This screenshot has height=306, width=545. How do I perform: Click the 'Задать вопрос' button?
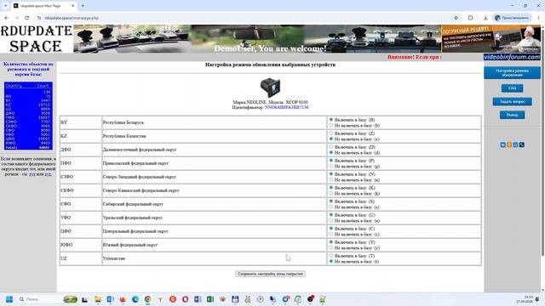512,101
